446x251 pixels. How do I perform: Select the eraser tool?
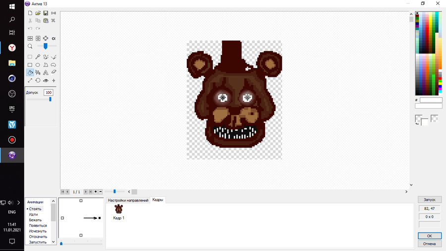54,72
